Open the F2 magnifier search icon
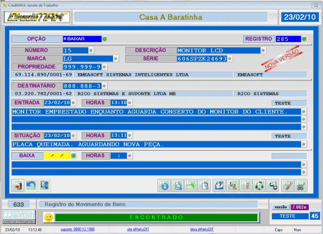This screenshot has height=234, width=323. (177, 185)
